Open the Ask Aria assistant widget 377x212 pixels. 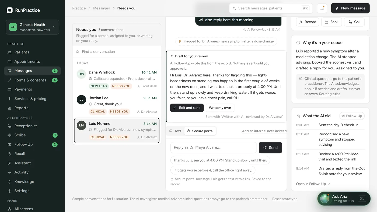pos(344,199)
